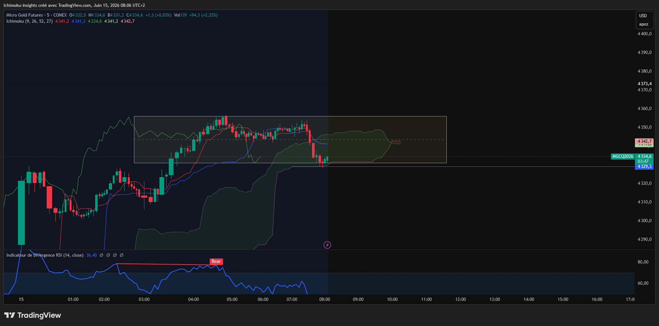The width and height of the screenshot is (659, 326).
Task: Select the Indicateur de Divergence RSI legend
Action: pyautogui.click(x=45, y=255)
